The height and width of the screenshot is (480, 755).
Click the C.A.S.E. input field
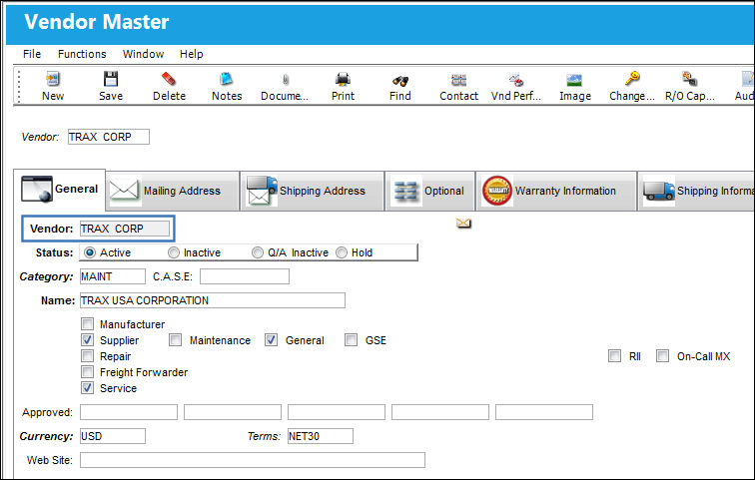point(245,276)
